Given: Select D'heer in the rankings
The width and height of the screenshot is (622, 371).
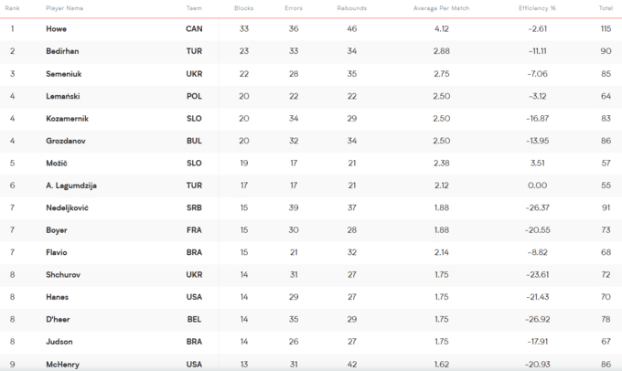Looking at the screenshot, I should [x=58, y=320].
